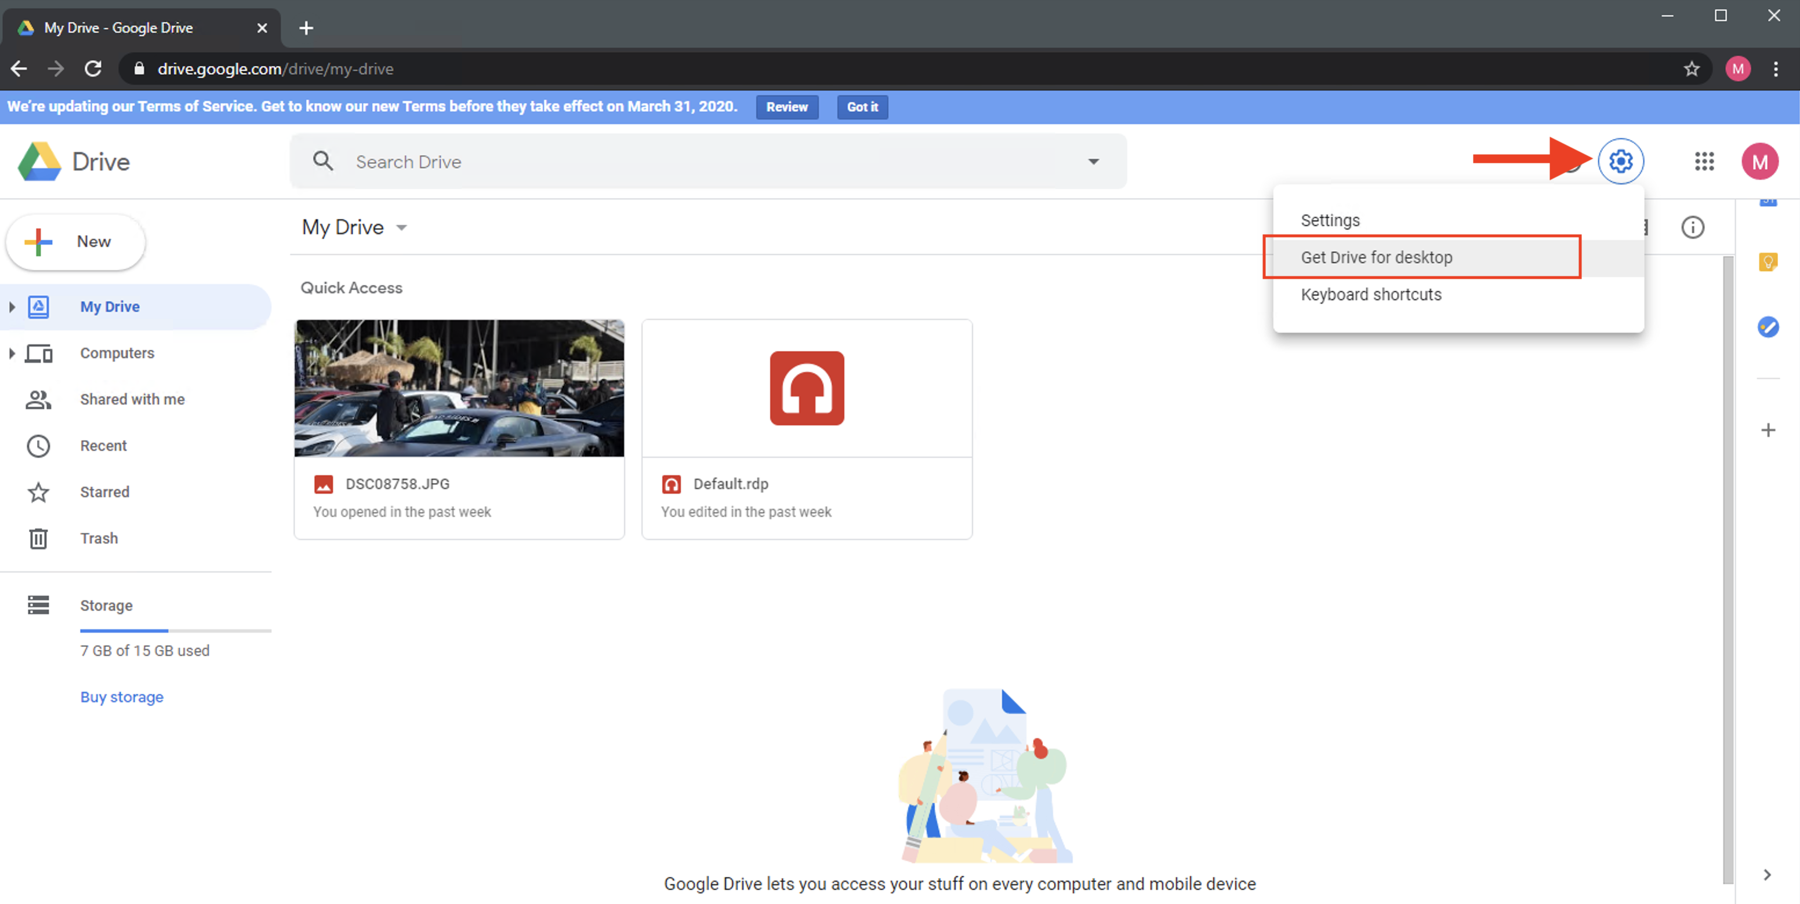
Task: Open Google Tasks side panel icon
Action: coord(1767,327)
